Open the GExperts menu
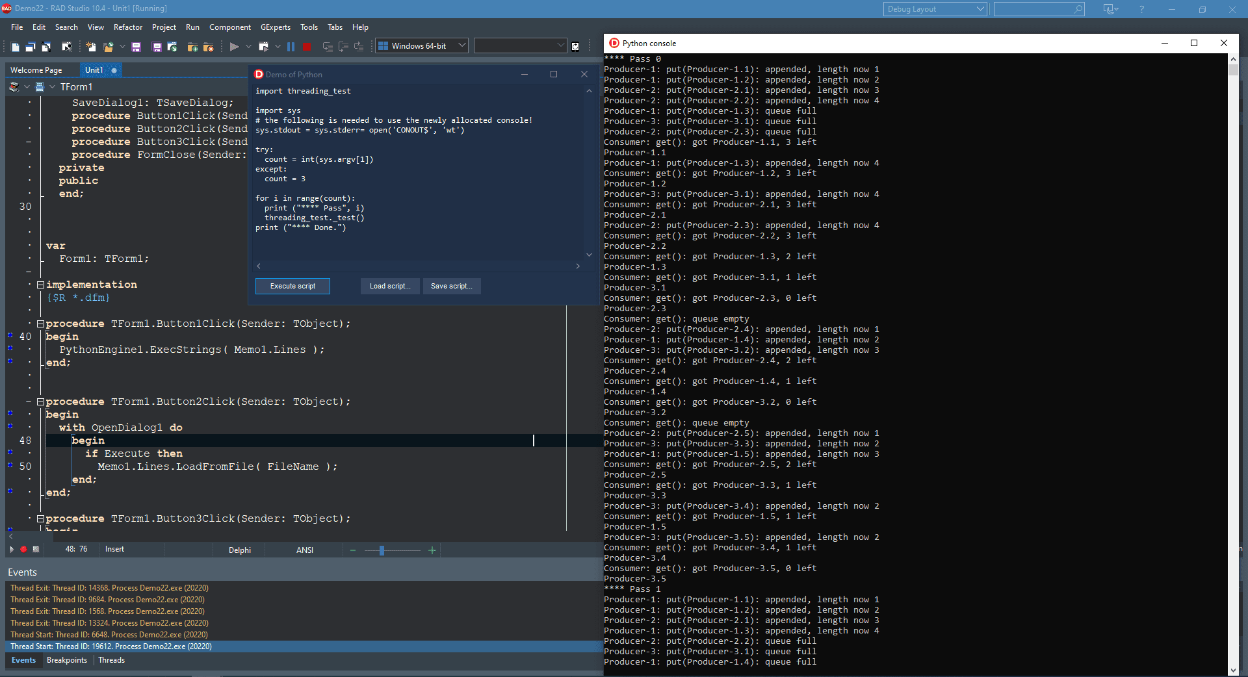This screenshot has height=677, width=1248. [x=276, y=27]
